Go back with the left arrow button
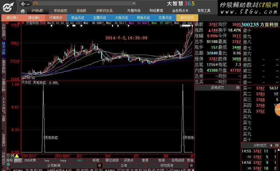280x171 pixels. point(23,4)
